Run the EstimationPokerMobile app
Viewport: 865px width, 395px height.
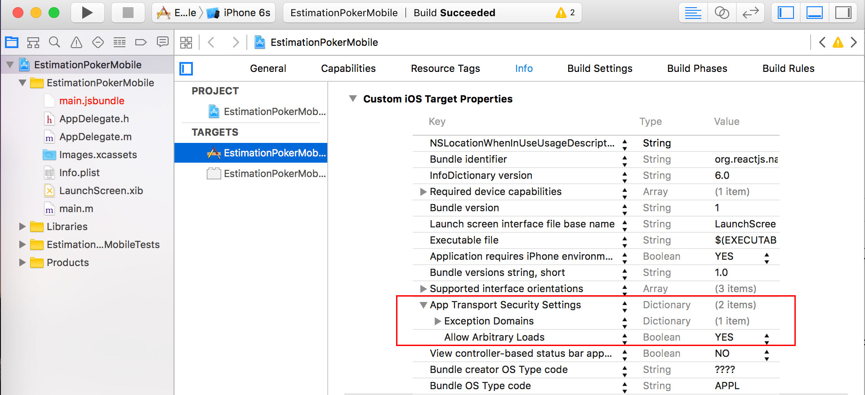87,13
